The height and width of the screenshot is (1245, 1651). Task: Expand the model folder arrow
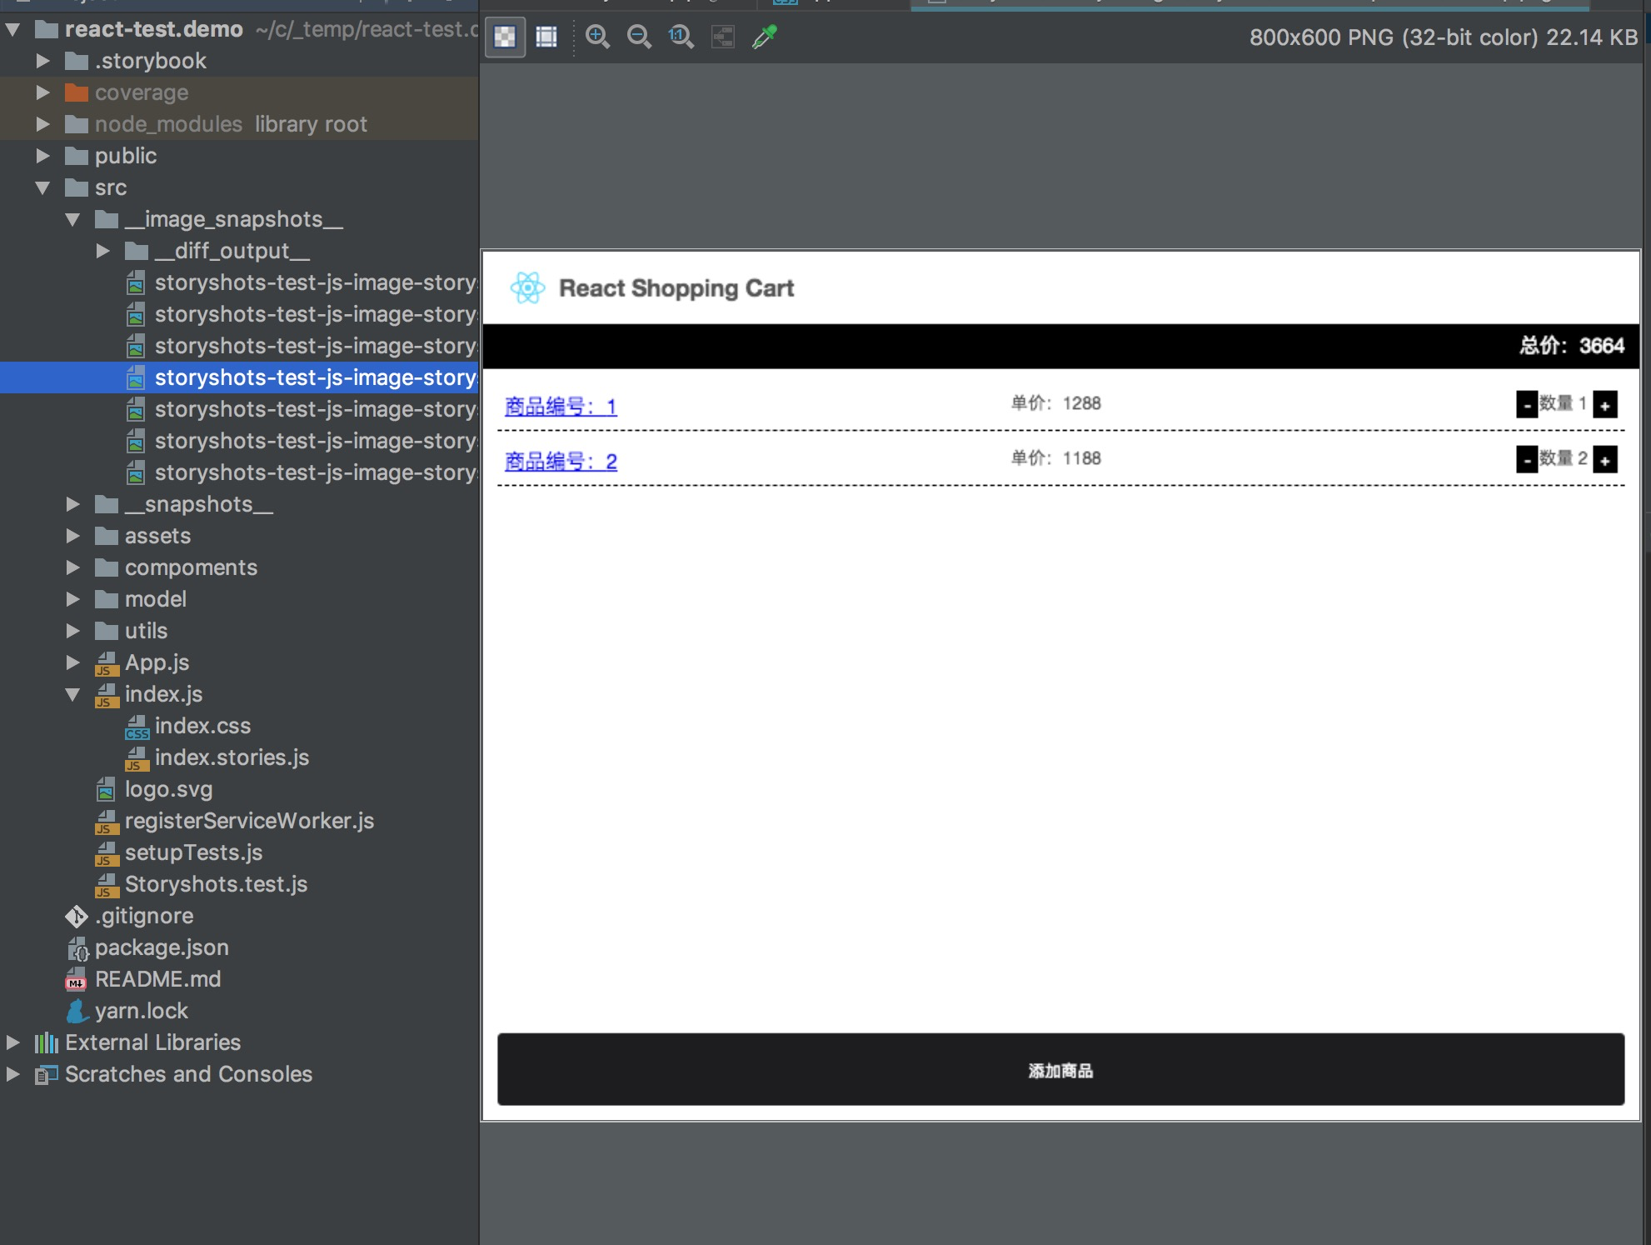click(72, 599)
